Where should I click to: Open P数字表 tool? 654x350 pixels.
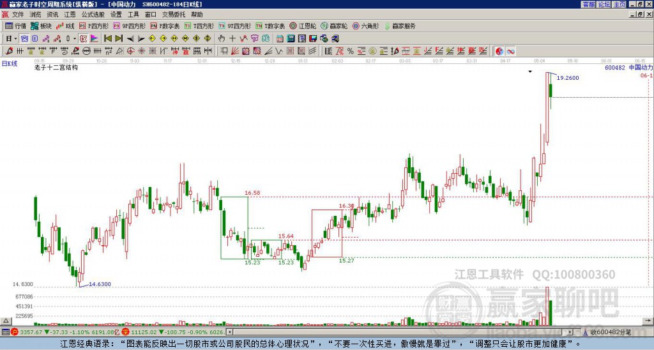coord(165,26)
